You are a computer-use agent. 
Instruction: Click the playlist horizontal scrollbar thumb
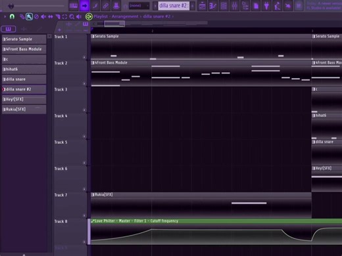114,24
